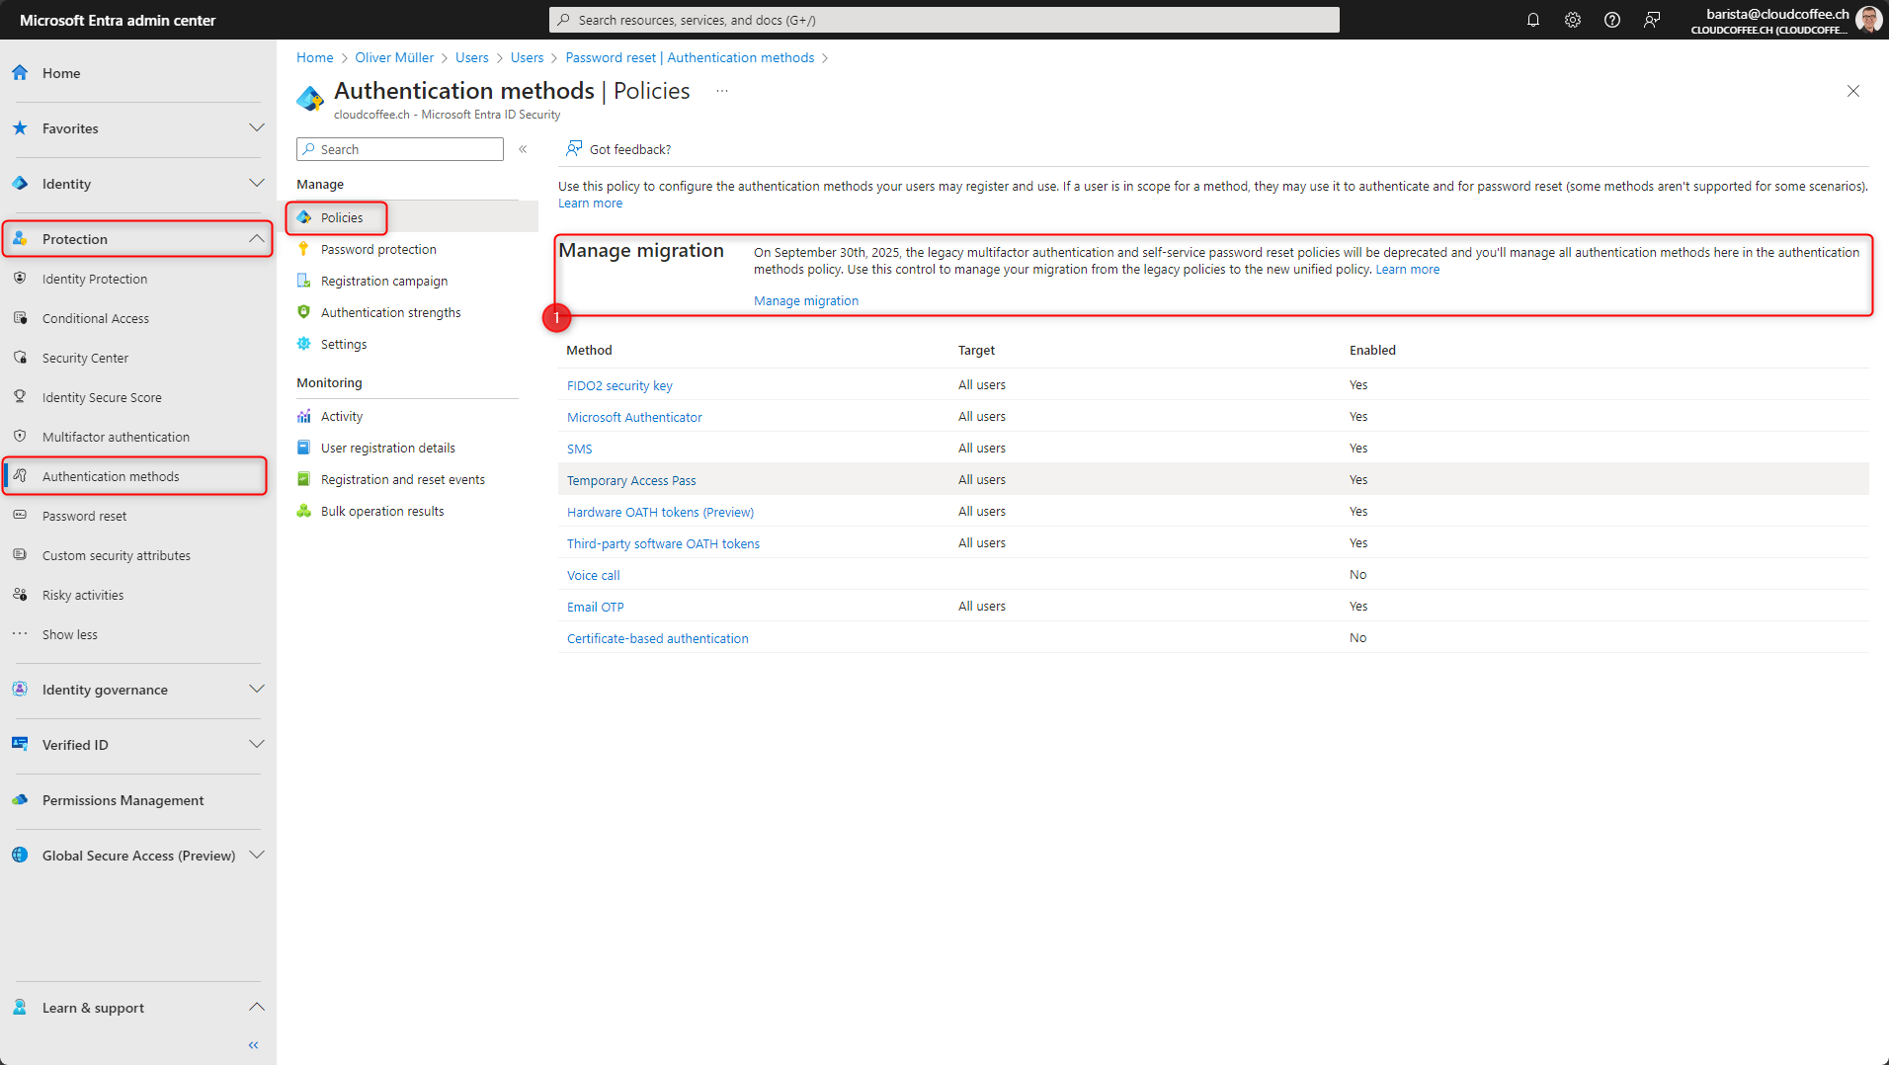View Activity under Monitoring
The image size is (1889, 1065).
click(342, 416)
